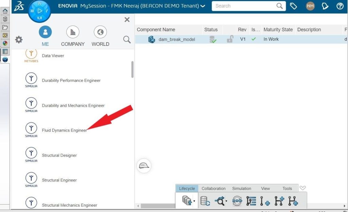This screenshot has height=212, width=348.
Task: Switch to COMPANY apps view
Action: [73, 36]
